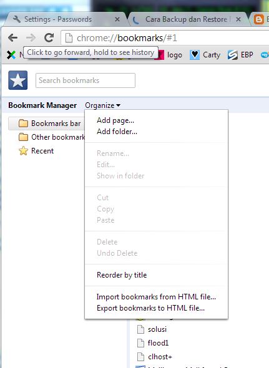Click the Search bookmarks field
269x368 pixels.
click(x=86, y=80)
